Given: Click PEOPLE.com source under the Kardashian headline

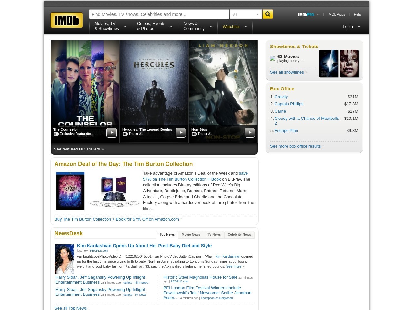Looking at the screenshot, I should point(99,251).
